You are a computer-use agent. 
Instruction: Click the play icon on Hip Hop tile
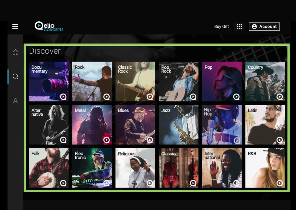[x=237, y=140]
